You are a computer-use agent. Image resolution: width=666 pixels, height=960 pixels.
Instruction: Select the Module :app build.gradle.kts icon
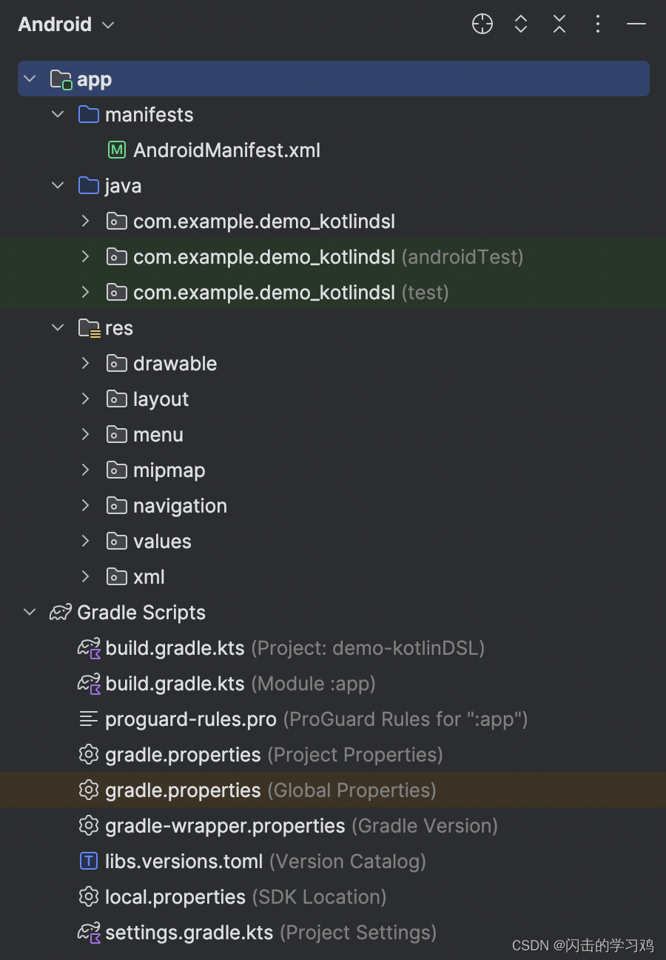coord(87,683)
